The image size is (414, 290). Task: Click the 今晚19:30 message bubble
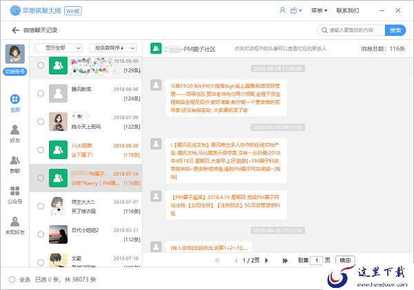(x=226, y=98)
